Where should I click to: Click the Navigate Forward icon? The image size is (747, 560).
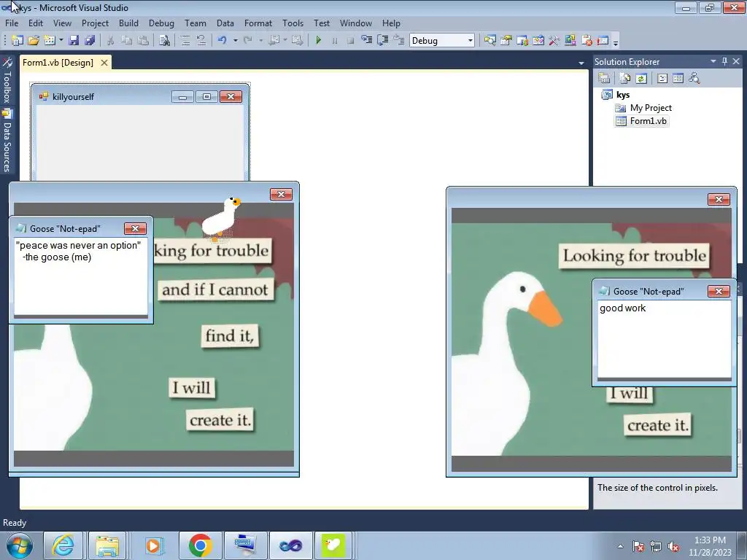298,41
